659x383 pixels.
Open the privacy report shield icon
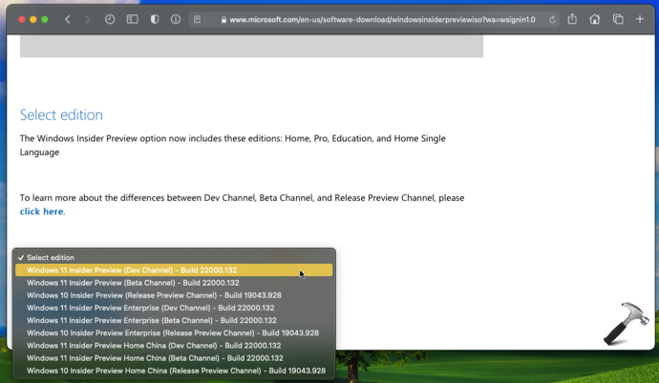pos(155,19)
